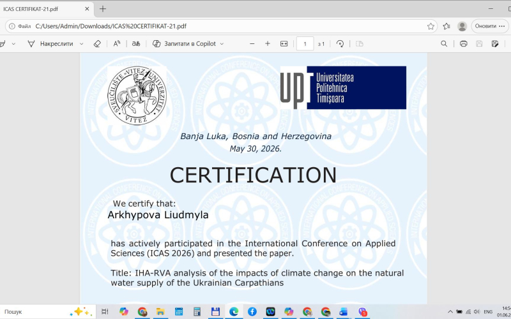
Task: Switch the ENG input language
Action: [488, 312]
